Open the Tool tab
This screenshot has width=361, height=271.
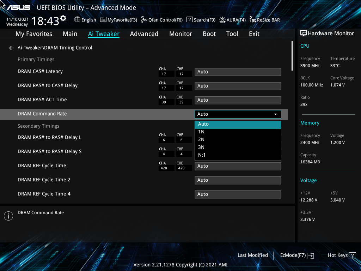tap(232, 34)
